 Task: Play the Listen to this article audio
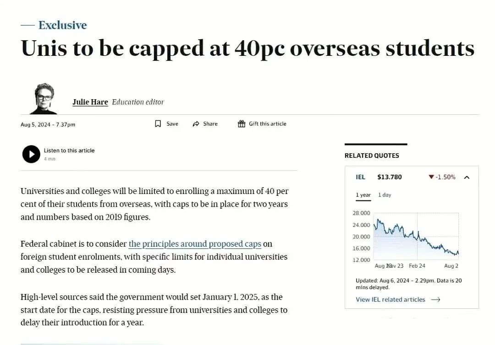31,154
